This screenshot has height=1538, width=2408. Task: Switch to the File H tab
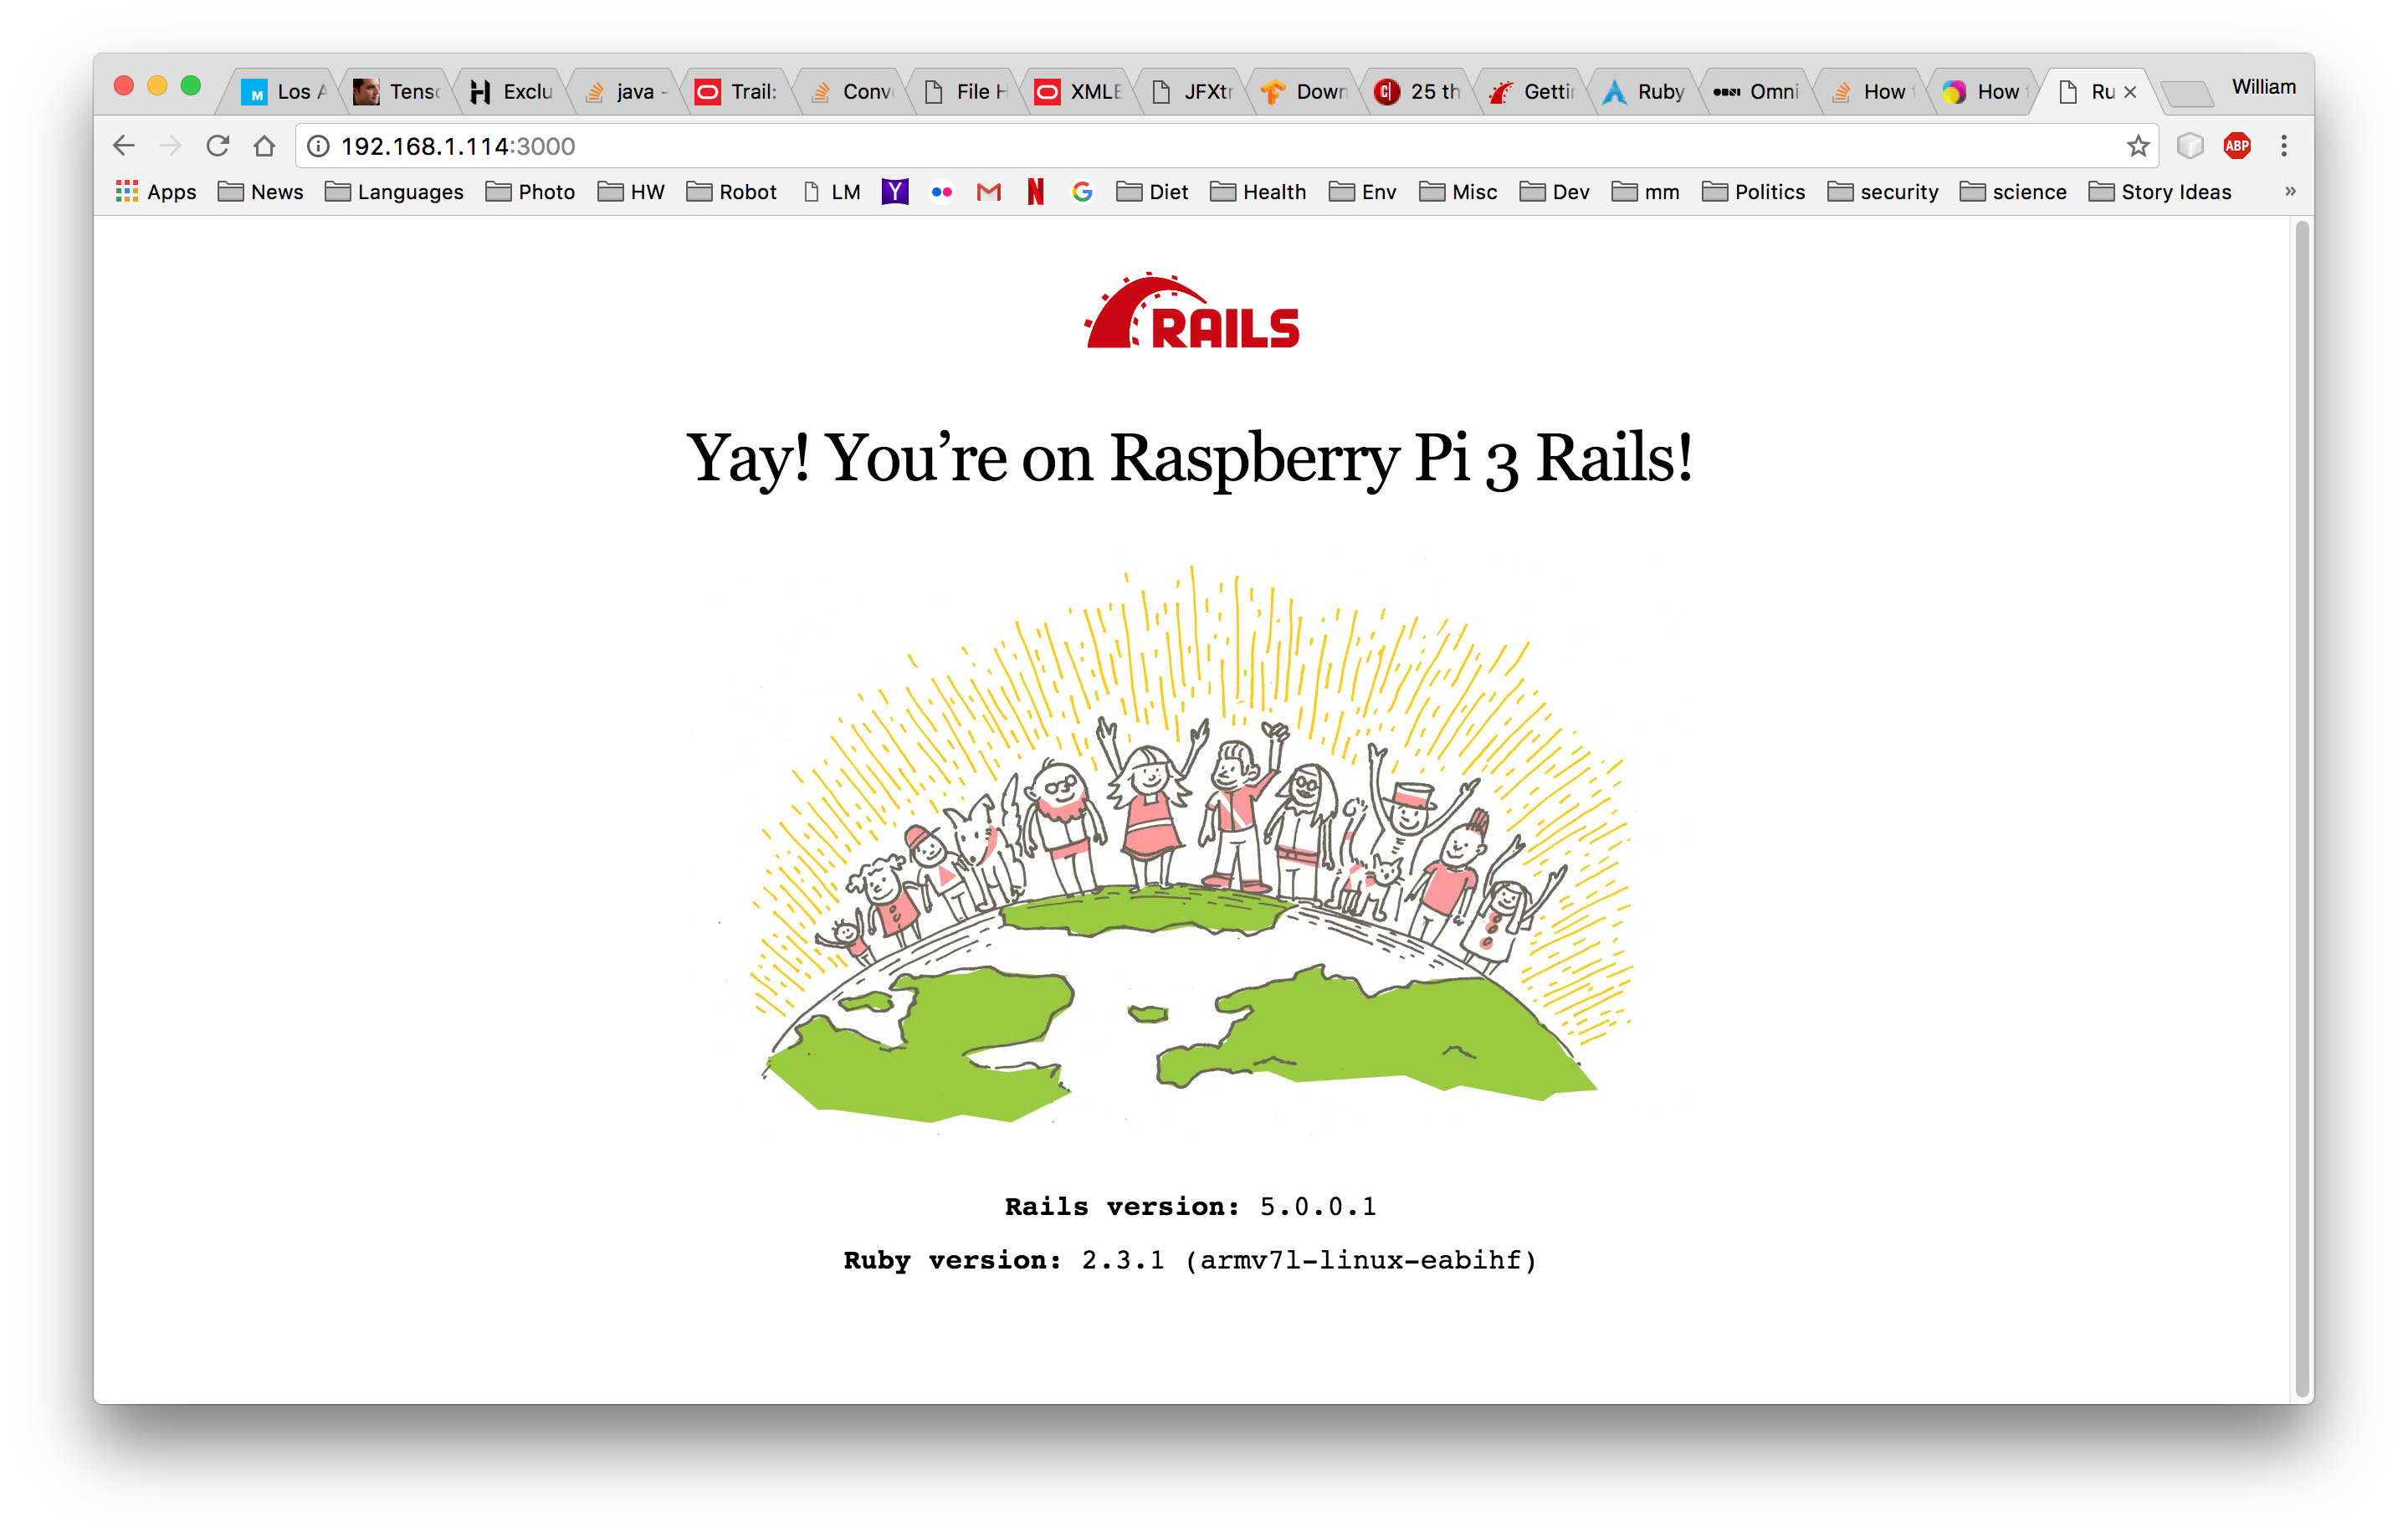pyautogui.click(x=964, y=92)
